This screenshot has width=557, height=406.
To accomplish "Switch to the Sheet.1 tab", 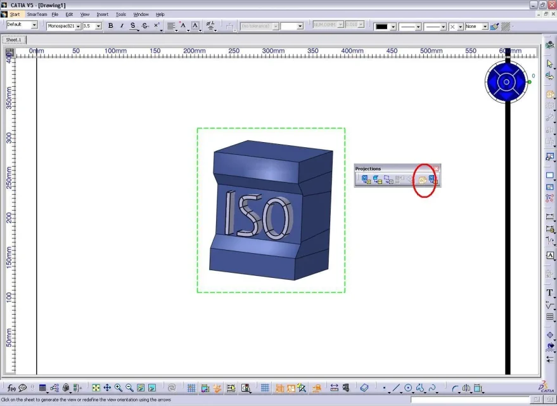I will point(13,39).
